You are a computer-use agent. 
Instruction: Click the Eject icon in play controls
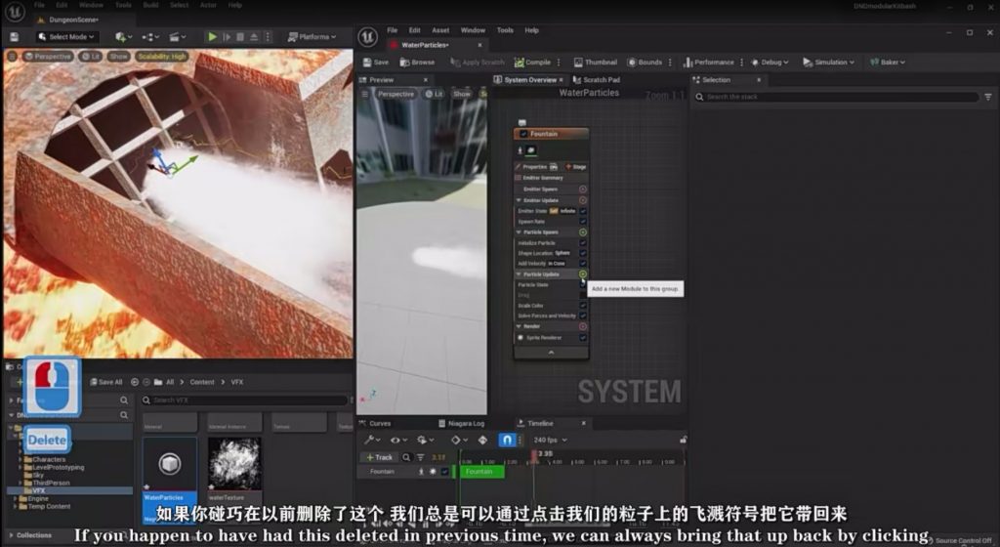coord(254,37)
